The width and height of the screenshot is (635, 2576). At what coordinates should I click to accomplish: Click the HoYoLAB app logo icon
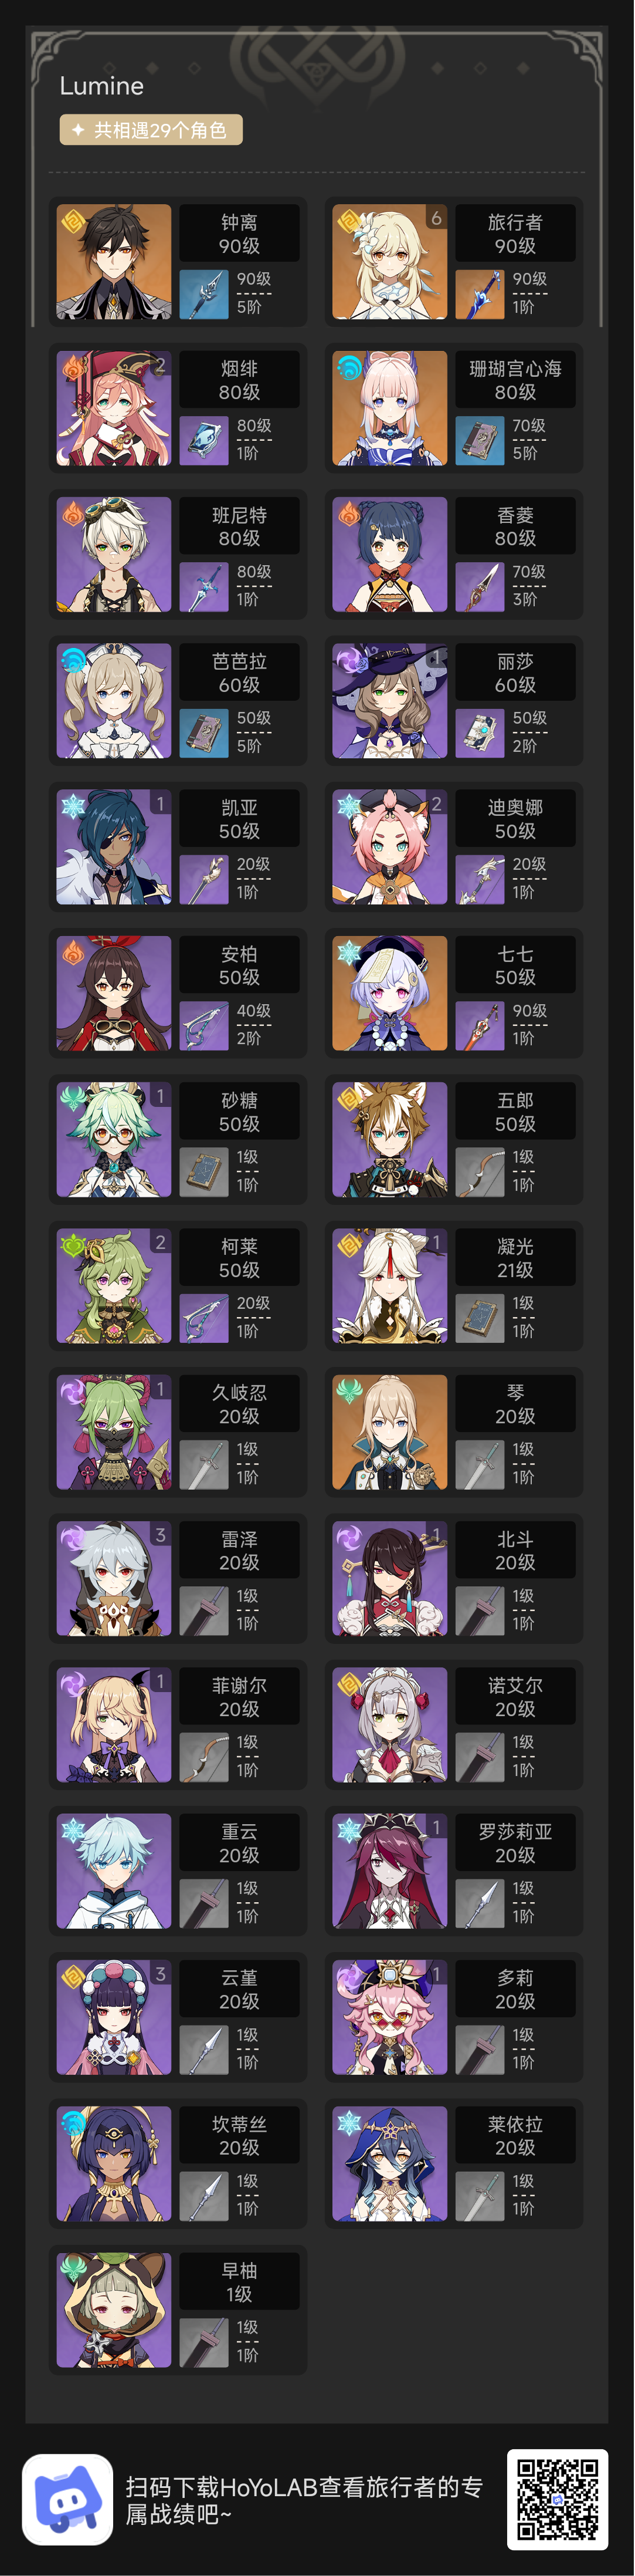coord(68,2500)
